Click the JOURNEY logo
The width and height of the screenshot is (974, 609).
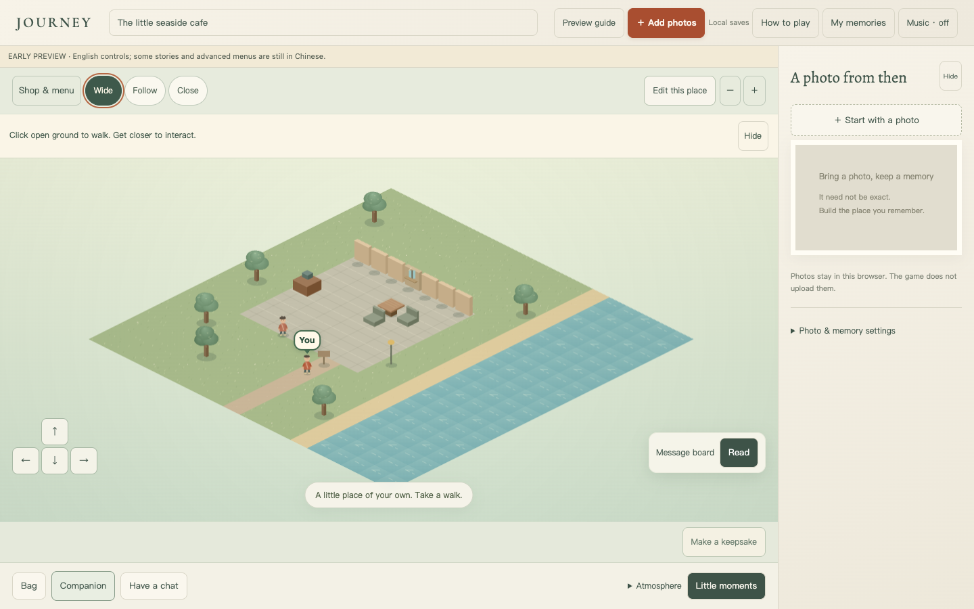coord(53,23)
